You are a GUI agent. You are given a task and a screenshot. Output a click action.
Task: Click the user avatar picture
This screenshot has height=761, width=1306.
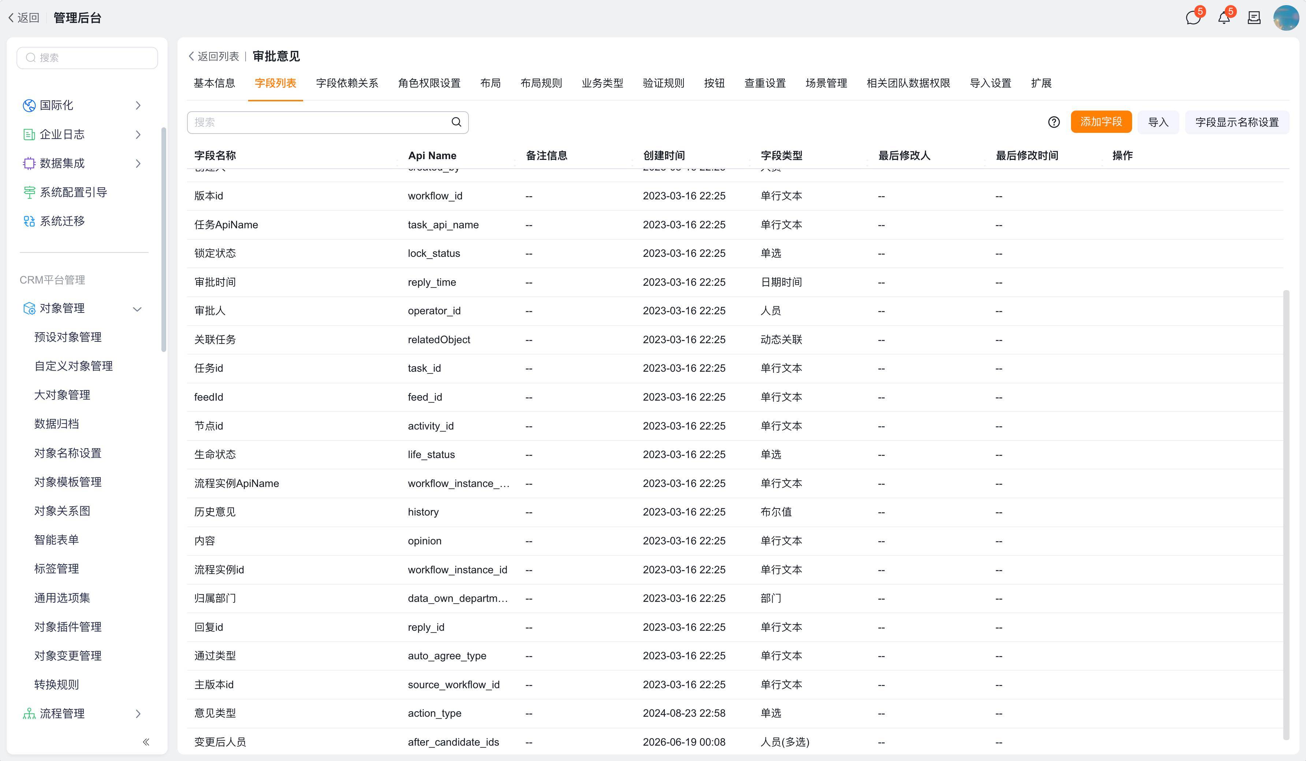coord(1286,18)
